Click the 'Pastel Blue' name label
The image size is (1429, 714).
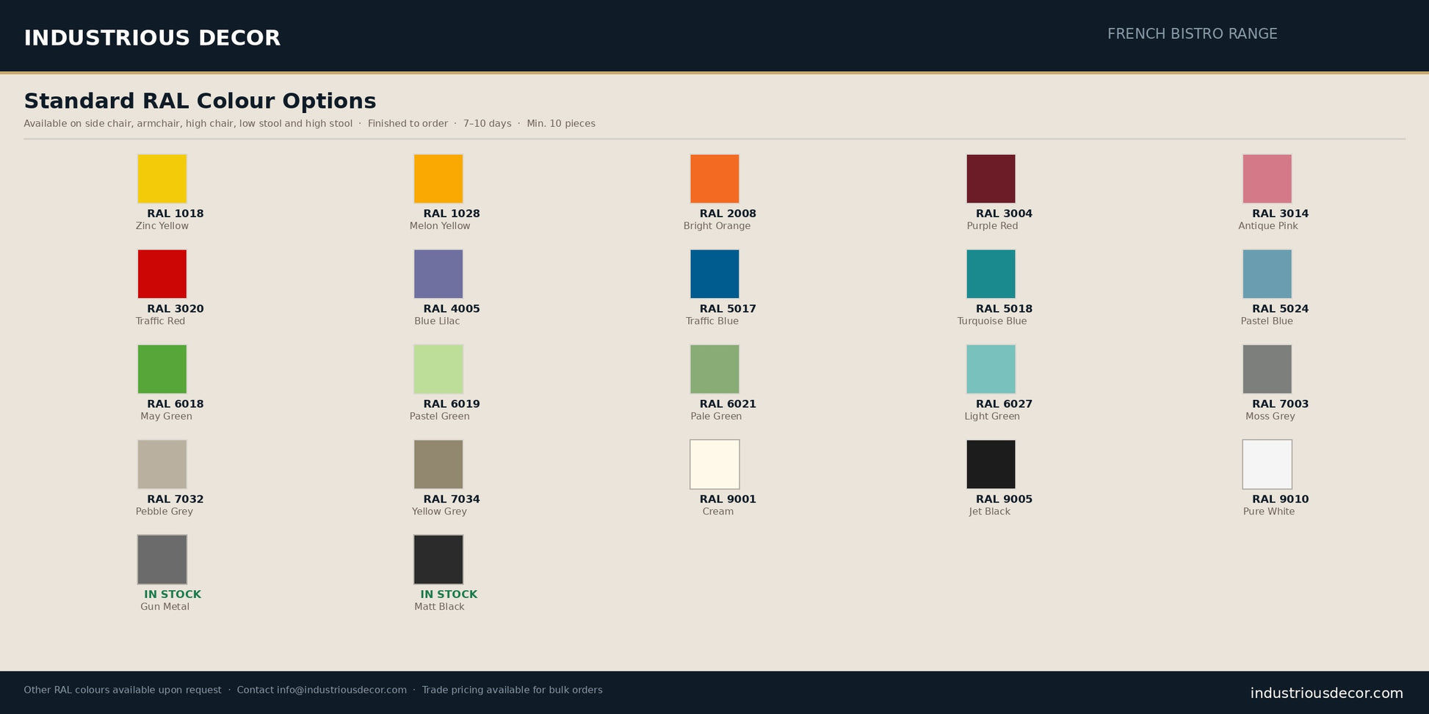(x=1267, y=321)
